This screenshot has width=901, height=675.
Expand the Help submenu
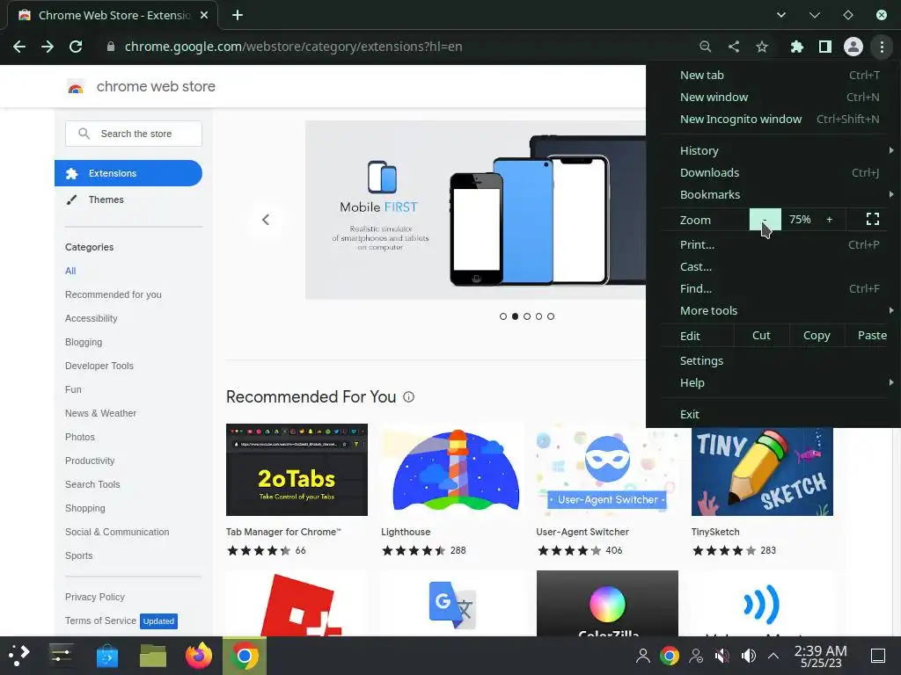coord(773,383)
